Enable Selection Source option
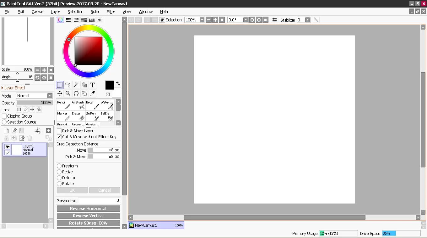This screenshot has width=427, height=238. pos(4,122)
